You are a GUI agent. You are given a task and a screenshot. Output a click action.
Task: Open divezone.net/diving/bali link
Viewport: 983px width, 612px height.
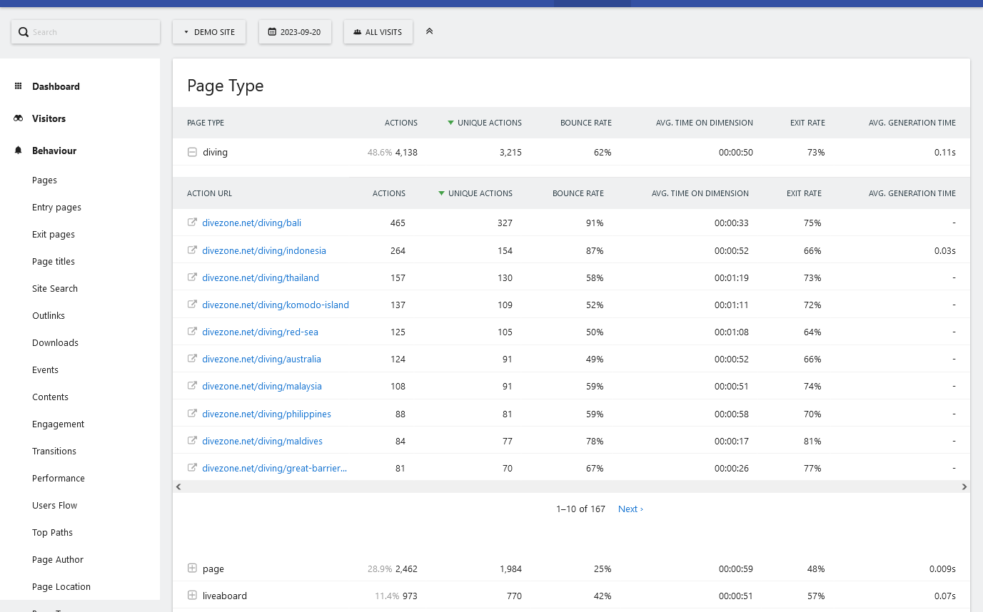point(251,223)
